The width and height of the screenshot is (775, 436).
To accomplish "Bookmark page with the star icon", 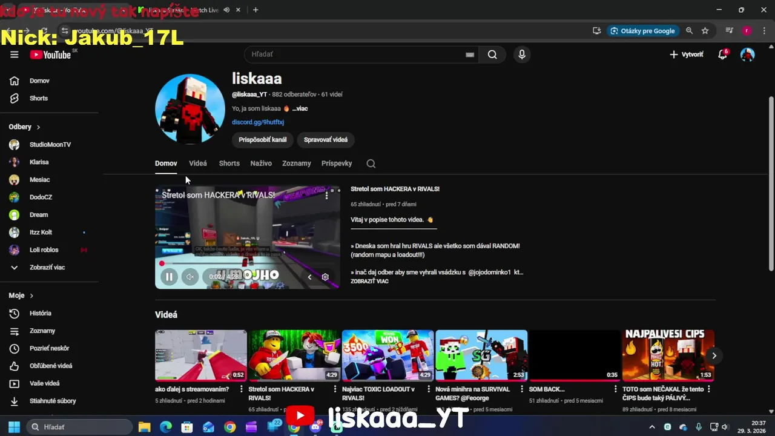I will pyautogui.click(x=705, y=31).
